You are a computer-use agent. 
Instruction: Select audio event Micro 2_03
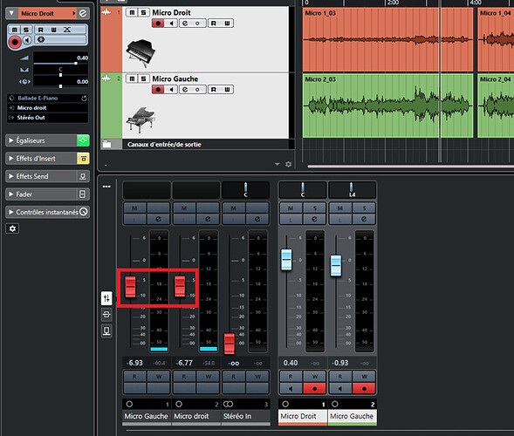point(387,106)
